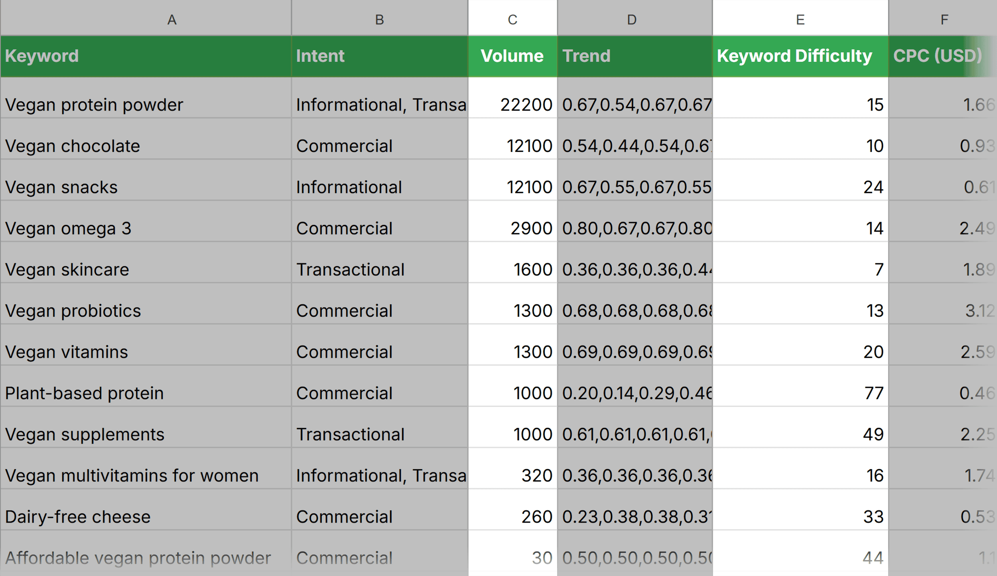Click the Keyword Difficulty header cell
The width and height of the screenshot is (997, 576).
[x=800, y=56]
